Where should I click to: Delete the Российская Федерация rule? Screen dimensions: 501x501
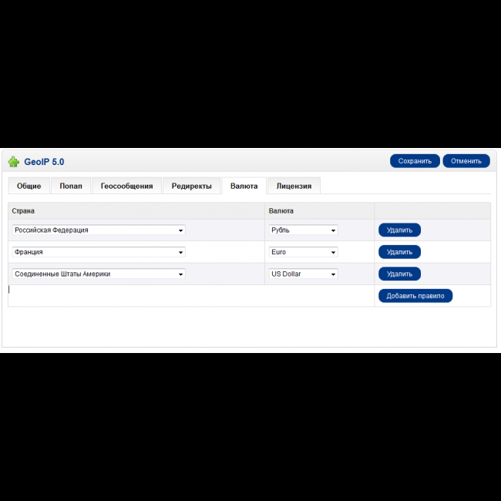coord(399,230)
